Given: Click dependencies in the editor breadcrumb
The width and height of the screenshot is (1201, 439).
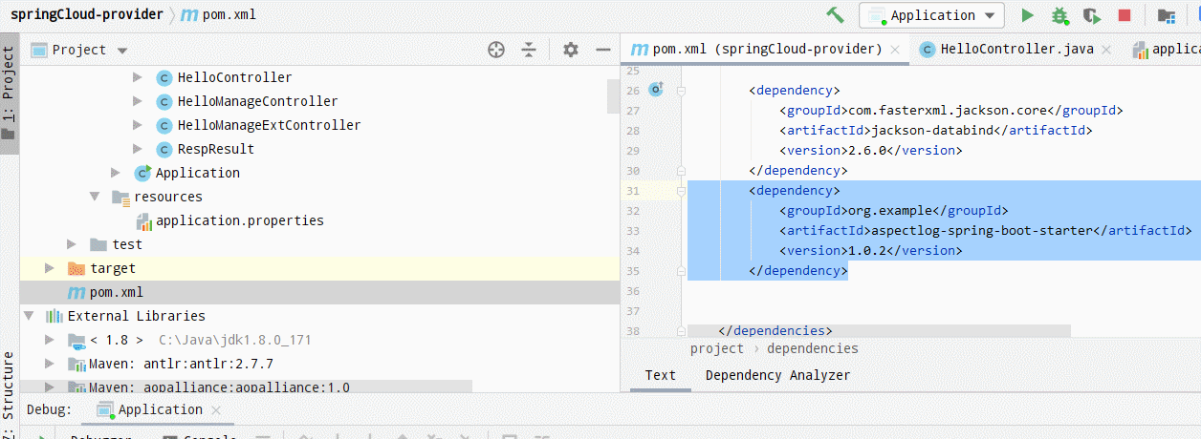Looking at the screenshot, I should pos(812,348).
